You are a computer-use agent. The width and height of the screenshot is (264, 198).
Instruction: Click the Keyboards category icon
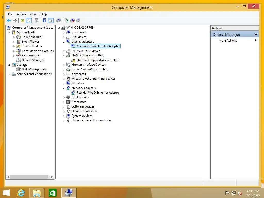68,74
